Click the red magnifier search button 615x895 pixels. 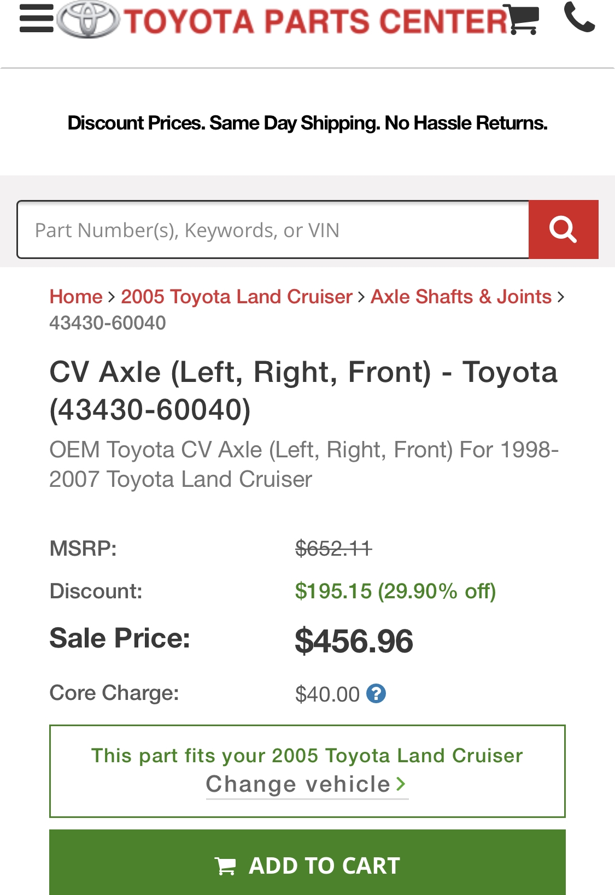[564, 229]
